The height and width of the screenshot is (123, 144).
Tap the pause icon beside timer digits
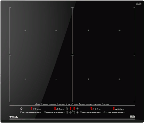point(67,108)
